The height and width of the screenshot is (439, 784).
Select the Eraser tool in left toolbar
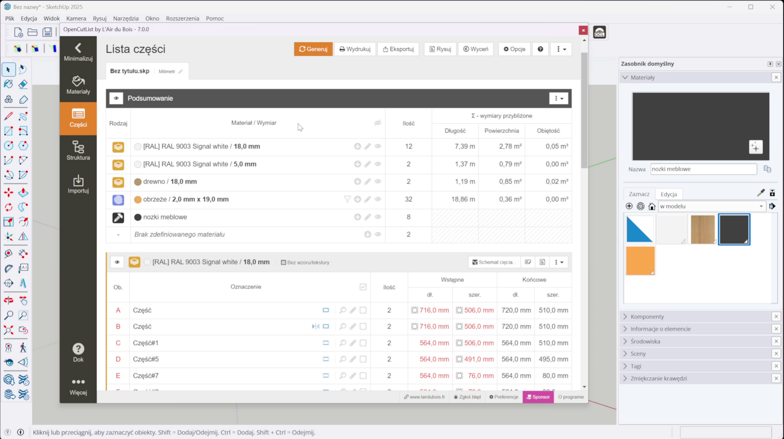pyautogui.click(x=23, y=85)
